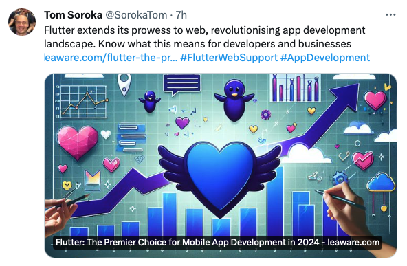407x266 pixels.
Task: Open the three-dot more options menu
Action: click(390, 15)
